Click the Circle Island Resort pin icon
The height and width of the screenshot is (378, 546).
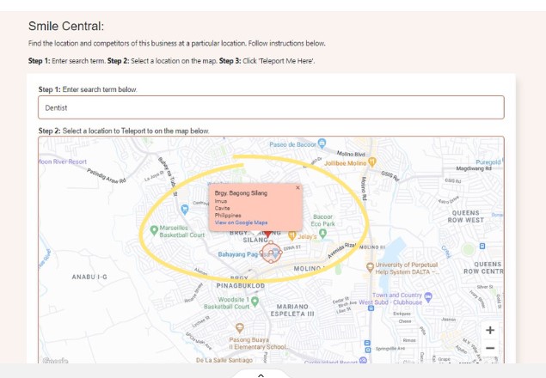(x=363, y=360)
